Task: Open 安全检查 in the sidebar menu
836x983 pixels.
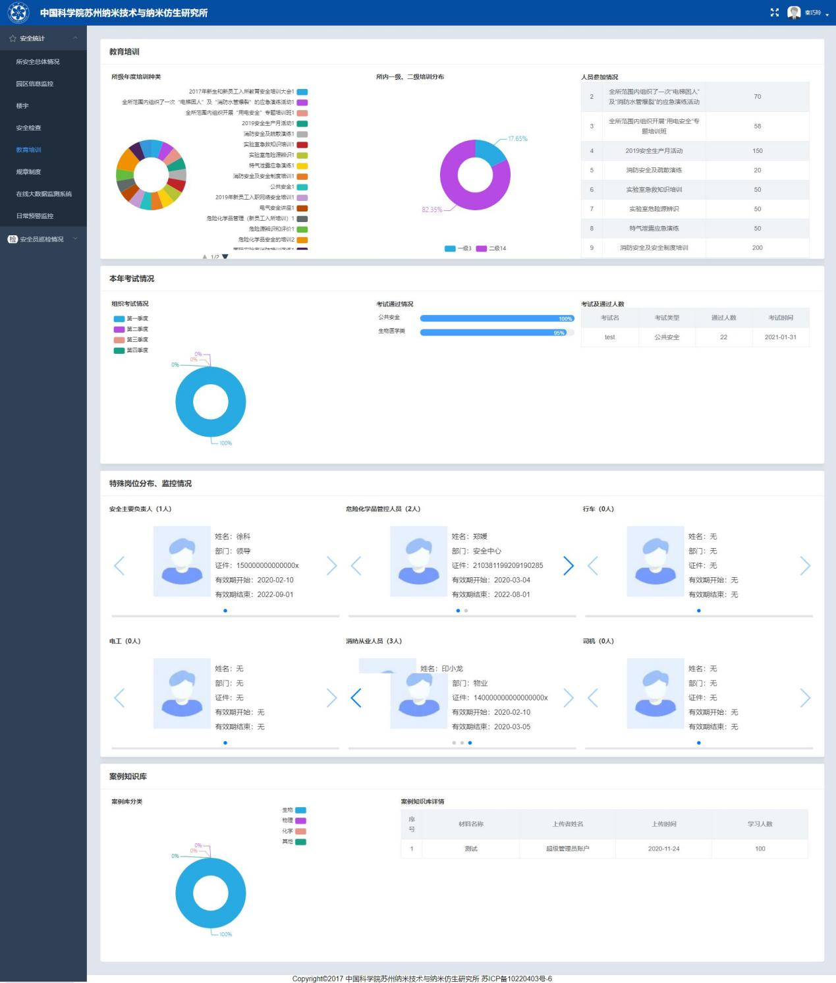Action: point(28,128)
